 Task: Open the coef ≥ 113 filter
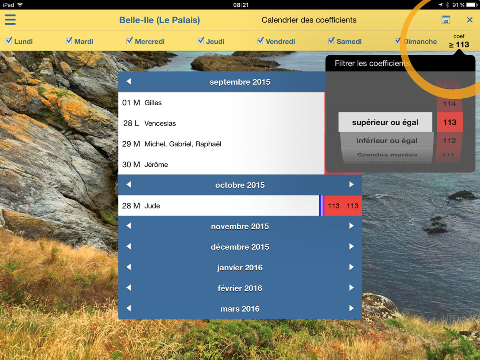tap(459, 41)
